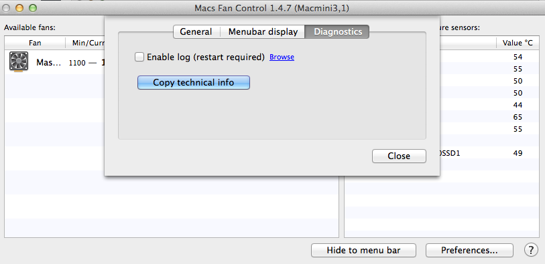Image resolution: width=545 pixels, height=264 pixels.
Task: Open Preferences... button
Action: coord(469,250)
